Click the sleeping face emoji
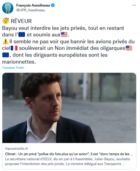The image size is (140, 171). coord(6,21)
